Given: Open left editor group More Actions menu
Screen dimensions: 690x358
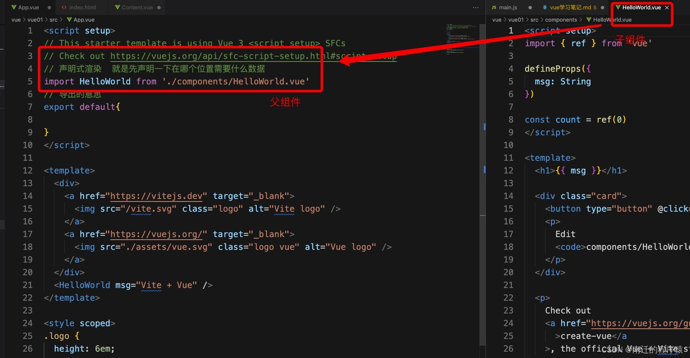Looking at the screenshot, I should (x=475, y=8).
